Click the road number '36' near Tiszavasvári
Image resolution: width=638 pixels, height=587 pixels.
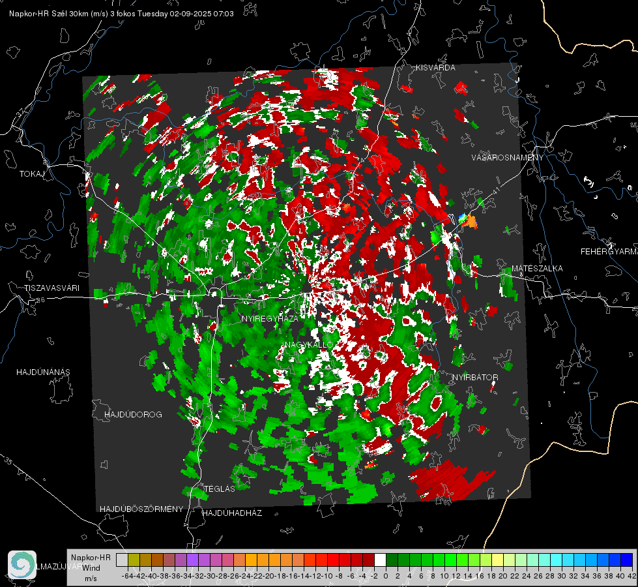click(x=40, y=300)
